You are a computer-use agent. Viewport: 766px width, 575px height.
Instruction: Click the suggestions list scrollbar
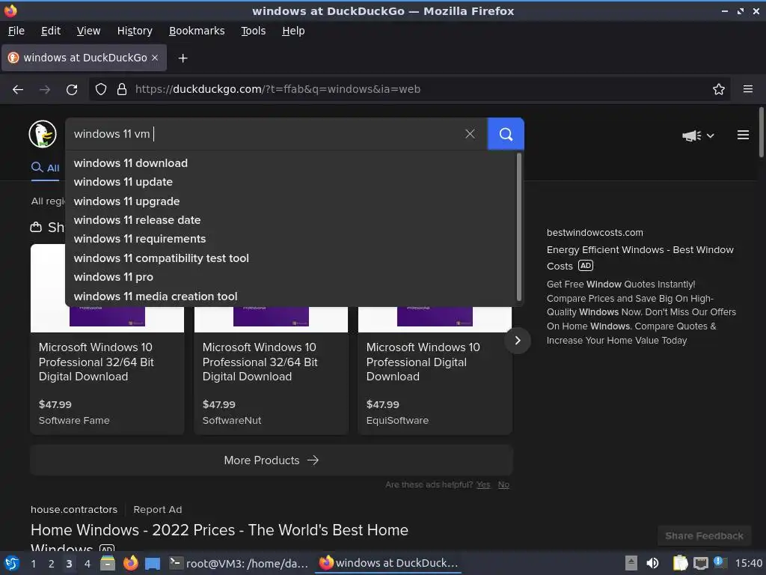click(x=519, y=228)
